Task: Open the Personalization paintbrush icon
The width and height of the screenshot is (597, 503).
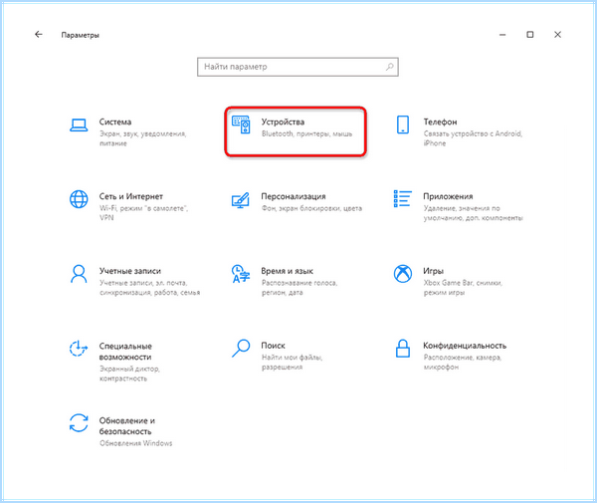Action: 241,199
